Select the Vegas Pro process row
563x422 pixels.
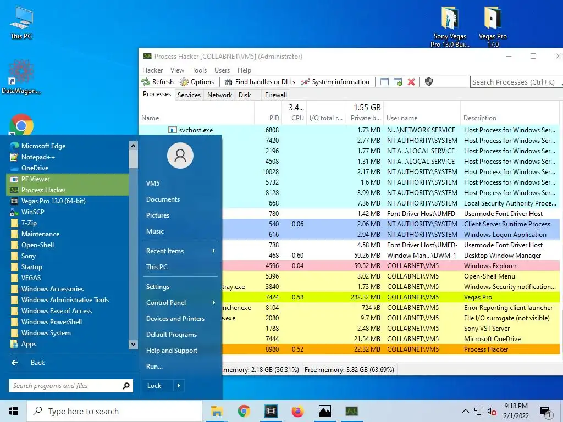tap(391, 297)
